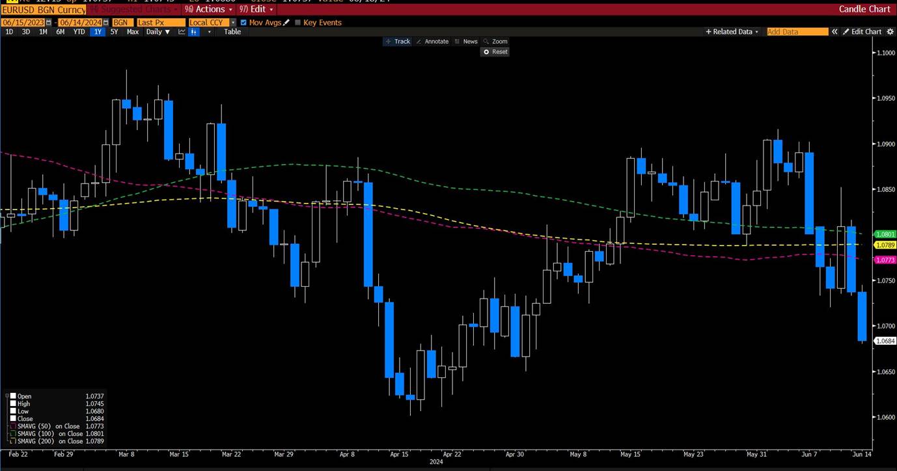The height and width of the screenshot is (471, 897).
Task: Click the SMAVG (50) magenta legend swatch
Action: pos(13,426)
